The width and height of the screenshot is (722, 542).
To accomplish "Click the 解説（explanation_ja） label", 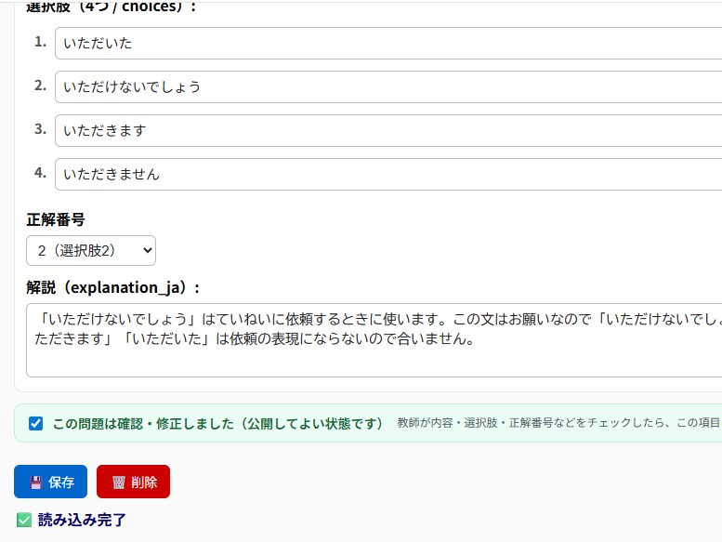I will [112, 287].
